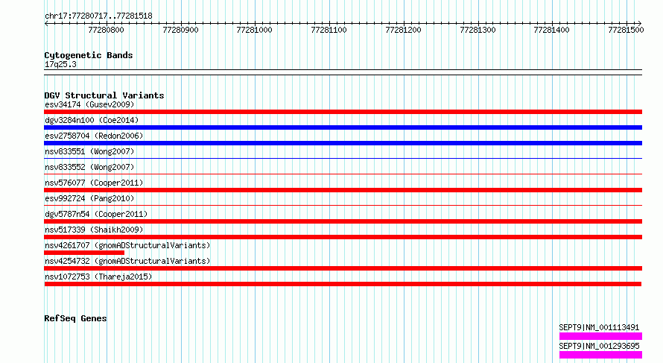Open nsv4254732 gnomAD variant label
The width and height of the screenshot is (663, 363).
[x=127, y=261]
